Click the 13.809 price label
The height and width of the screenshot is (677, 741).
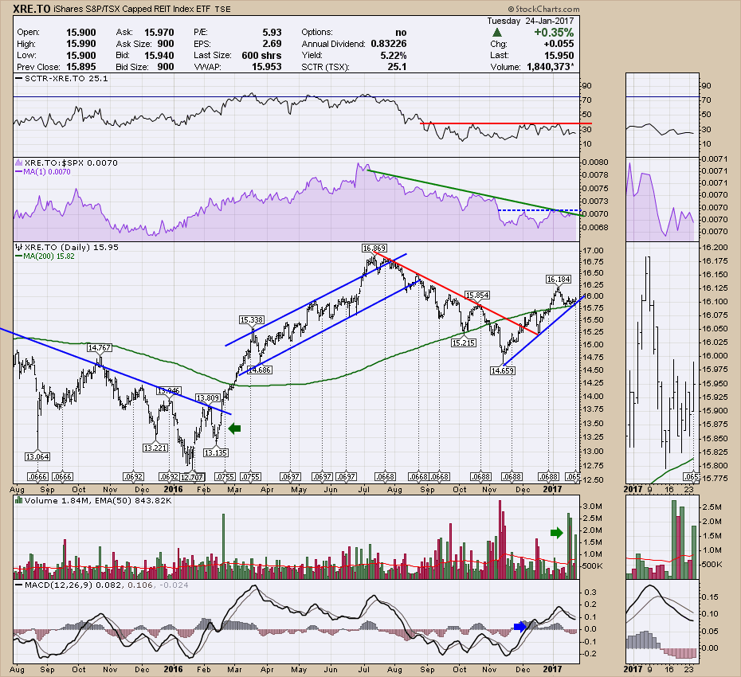208,398
